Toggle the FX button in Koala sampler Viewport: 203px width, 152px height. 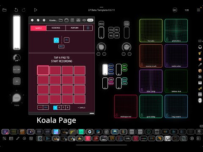(66, 40)
